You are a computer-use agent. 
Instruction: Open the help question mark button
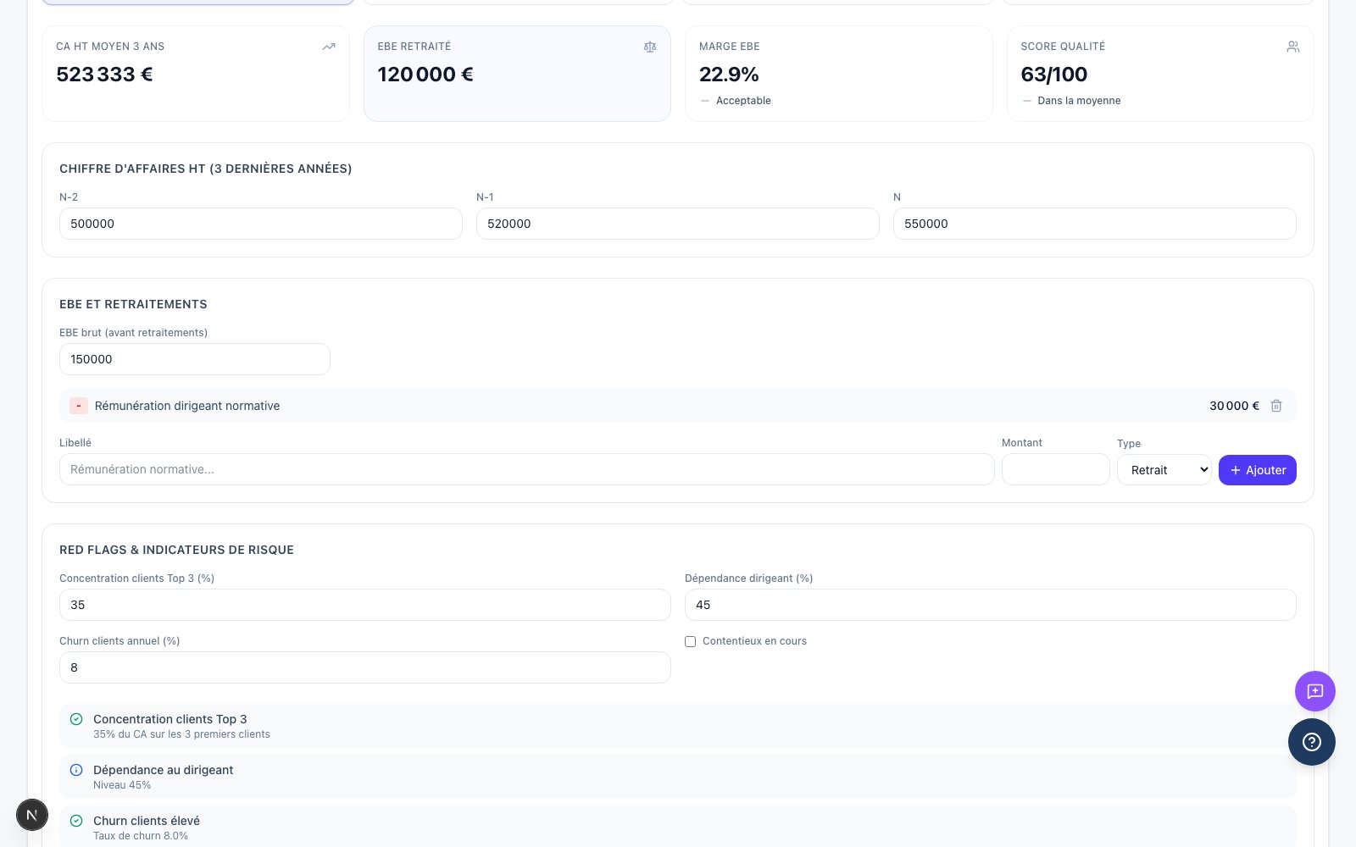[x=1312, y=742]
